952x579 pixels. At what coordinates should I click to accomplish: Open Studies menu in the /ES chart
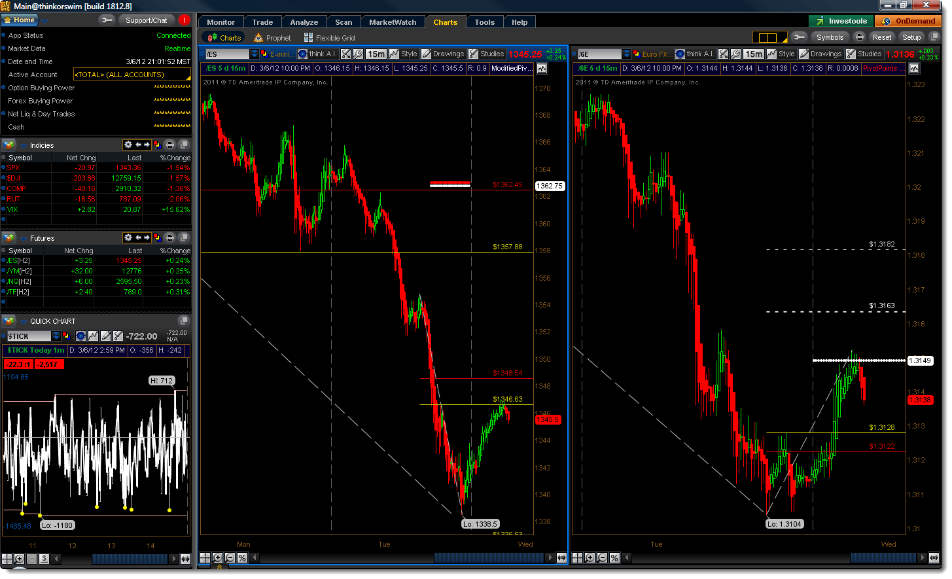click(x=486, y=54)
